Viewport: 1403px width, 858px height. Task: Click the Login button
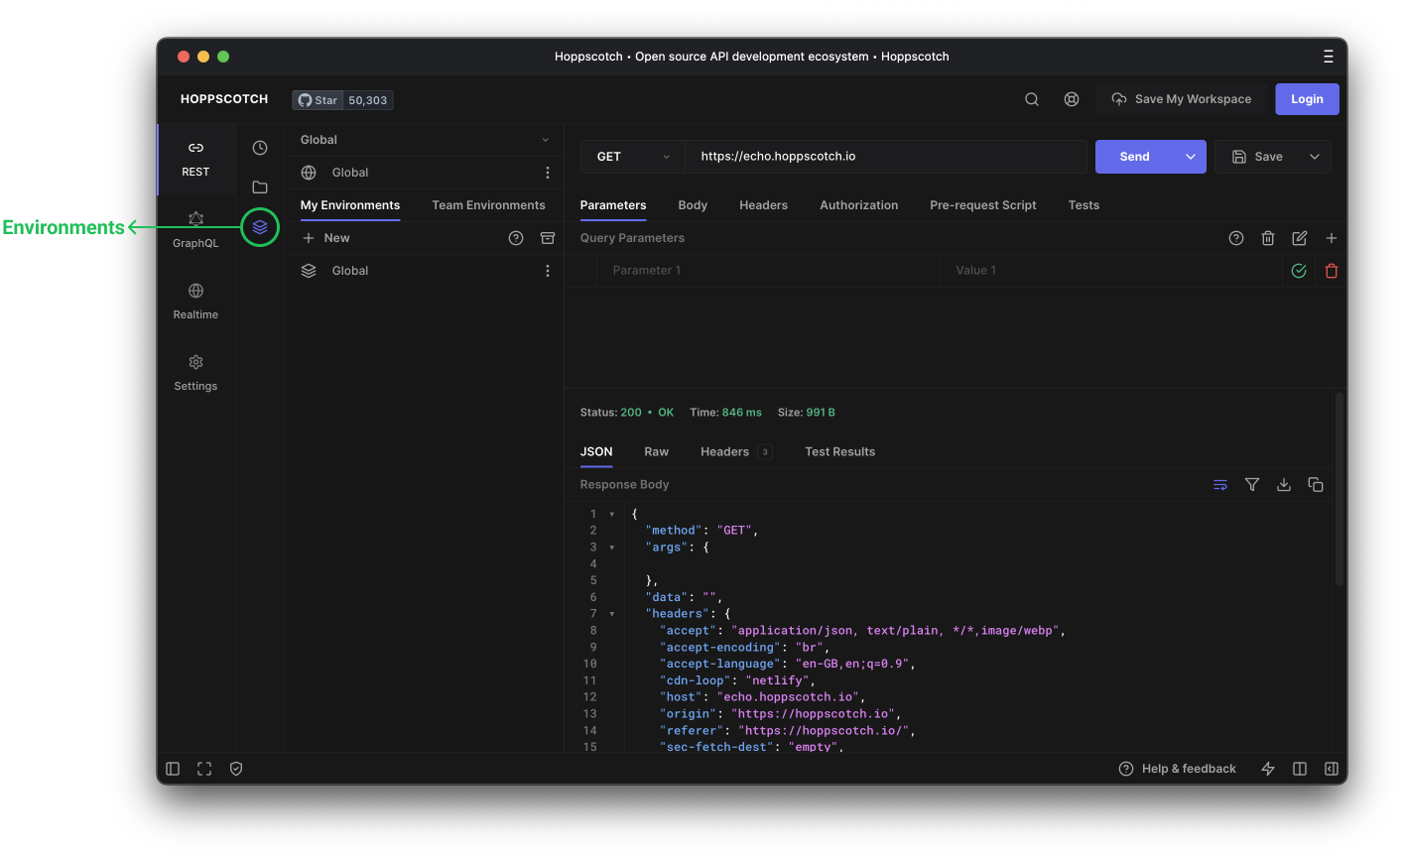click(1307, 99)
